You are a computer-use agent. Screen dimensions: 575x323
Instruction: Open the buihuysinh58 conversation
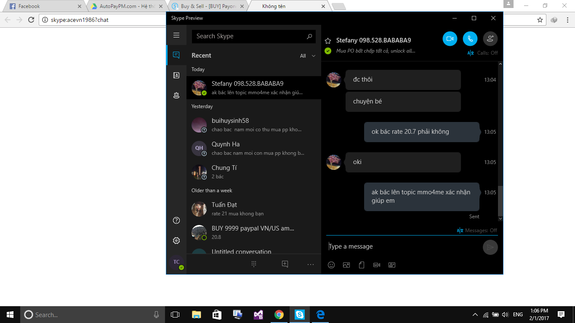click(x=254, y=125)
